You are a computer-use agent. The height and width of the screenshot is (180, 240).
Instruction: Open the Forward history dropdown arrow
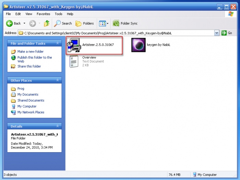[39, 23]
